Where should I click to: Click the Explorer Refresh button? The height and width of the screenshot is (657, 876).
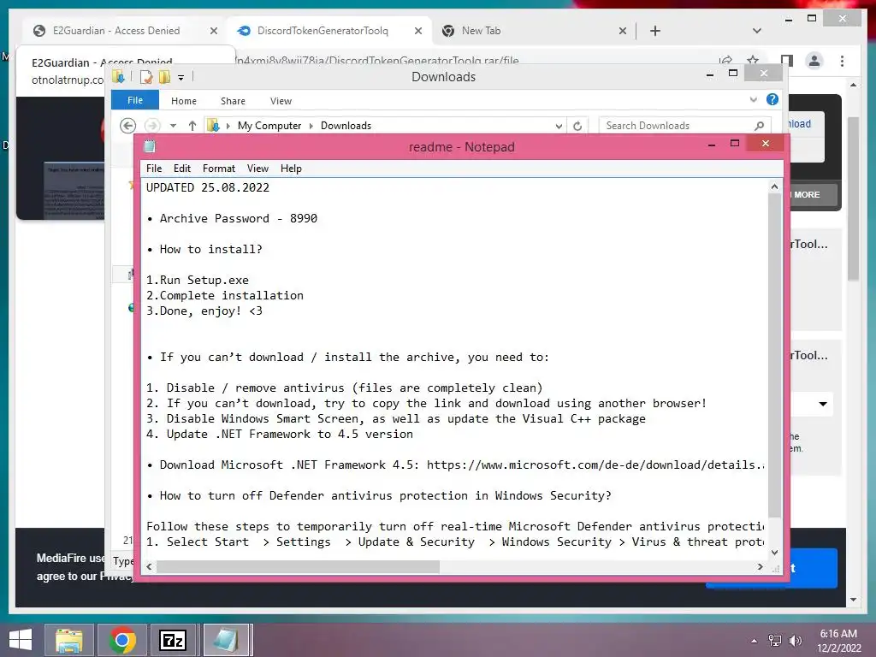577,126
